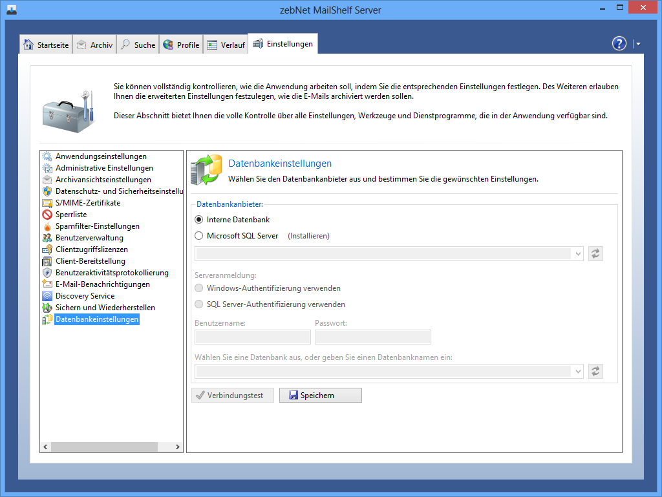
Task: Click the Administrative Einstellungen icon
Action: click(47, 168)
